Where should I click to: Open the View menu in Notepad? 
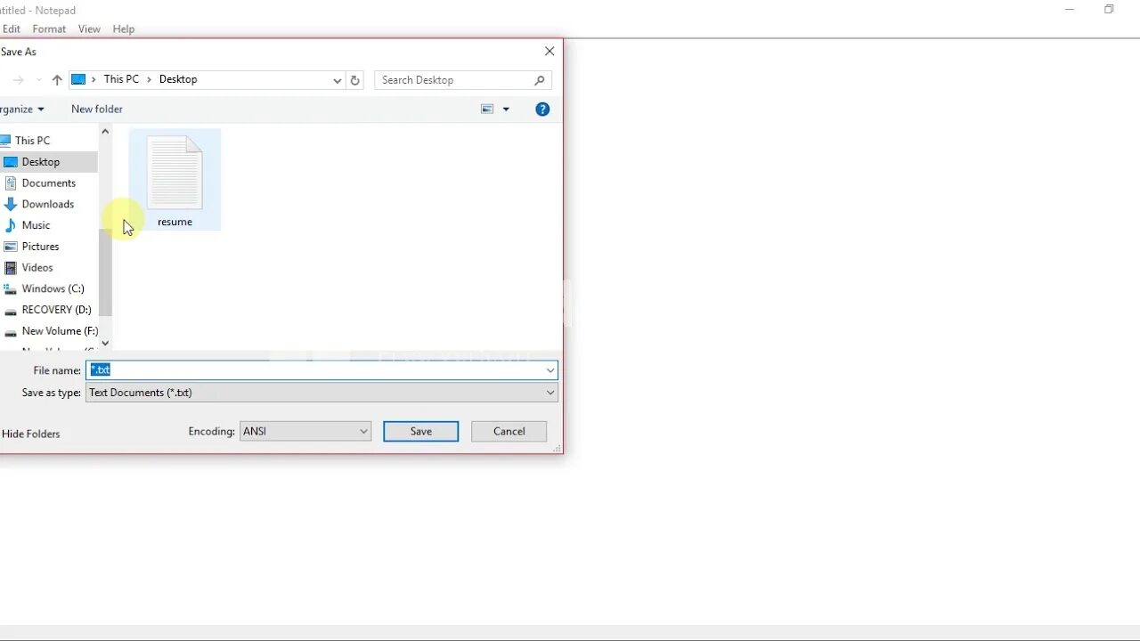pyautogui.click(x=89, y=29)
